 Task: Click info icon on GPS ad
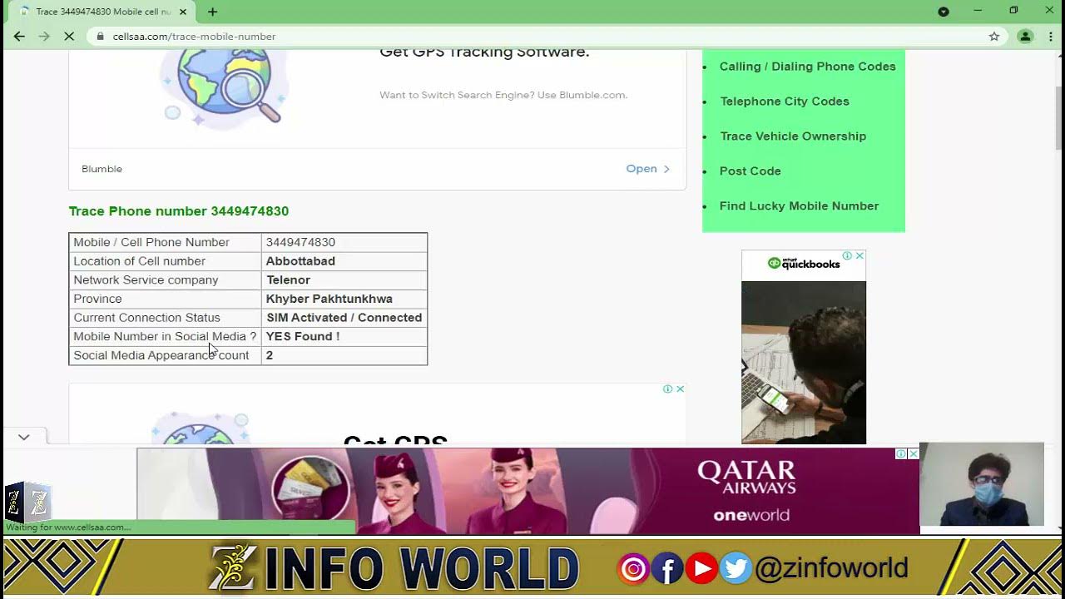point(667,389)
